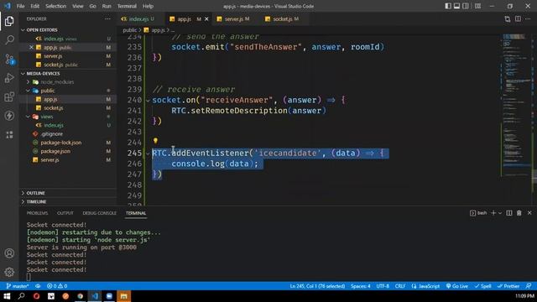Close the app.js editor tab
Image resolution: width=537 pixels, height=302 pixels.
tap(206, 18)
